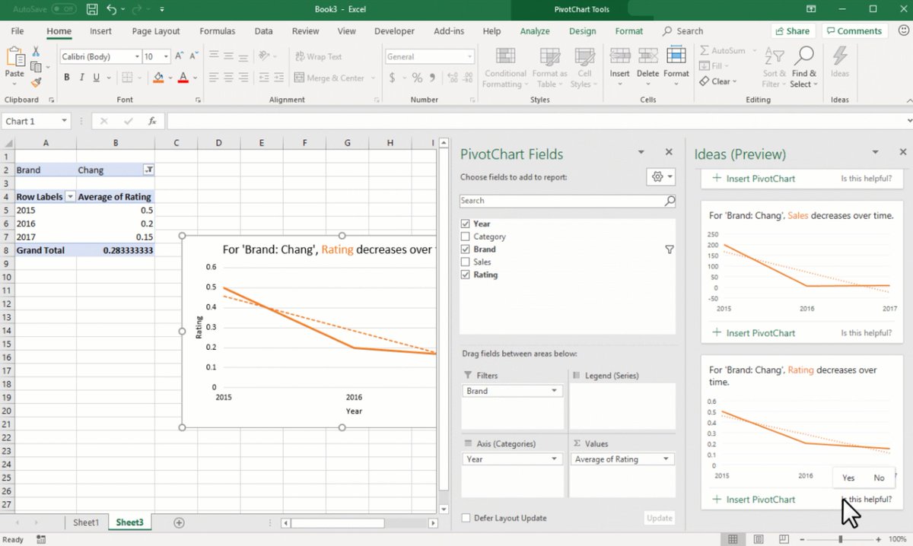Open Format as Table
Image resolution: width=913 pixels, height=546 pixels.
(549, 68)
